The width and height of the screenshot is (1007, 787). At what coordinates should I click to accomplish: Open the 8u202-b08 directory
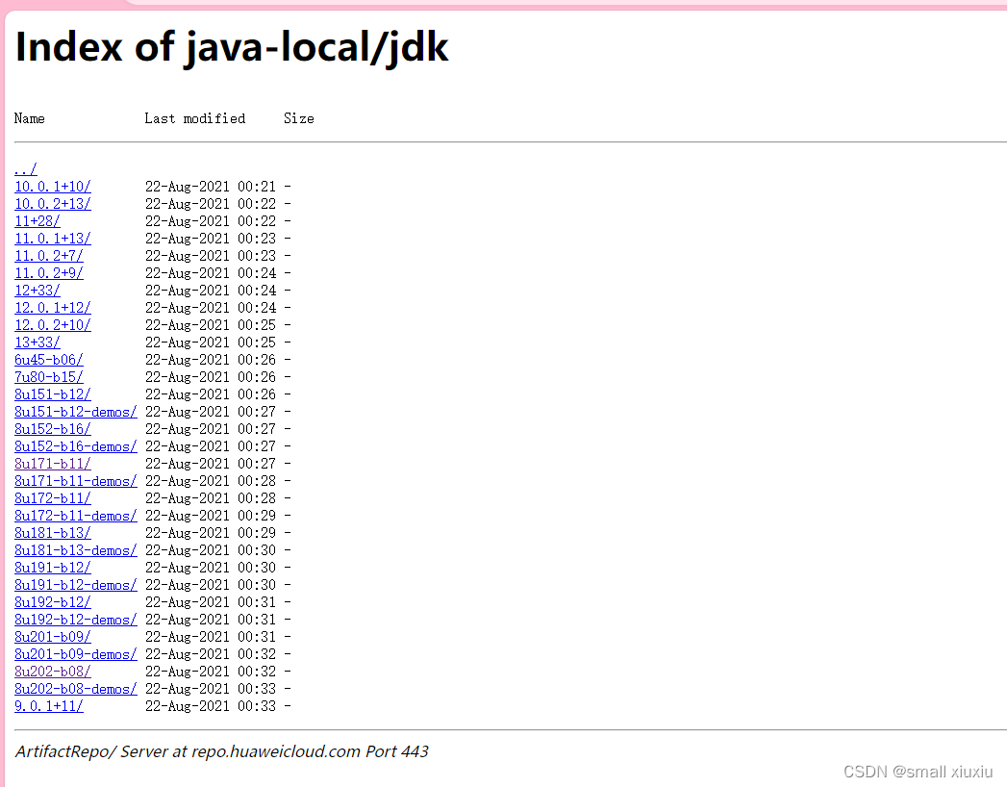[x=52, y=671]
